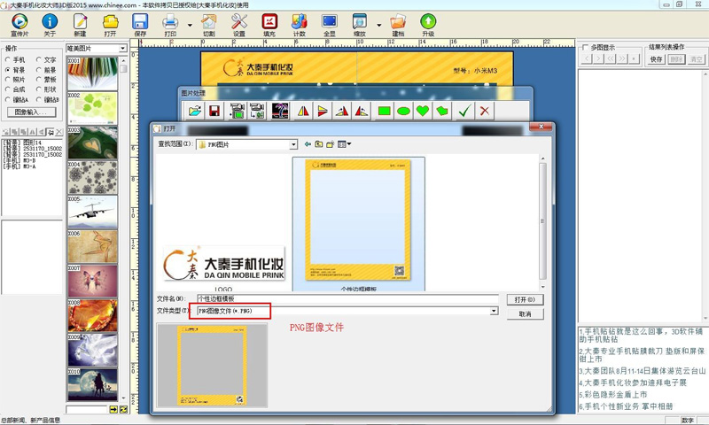Click layer entry [手机] M3-B
Image resolution: width=709 pixels, height=425 pixels.
tap(19, 160)
